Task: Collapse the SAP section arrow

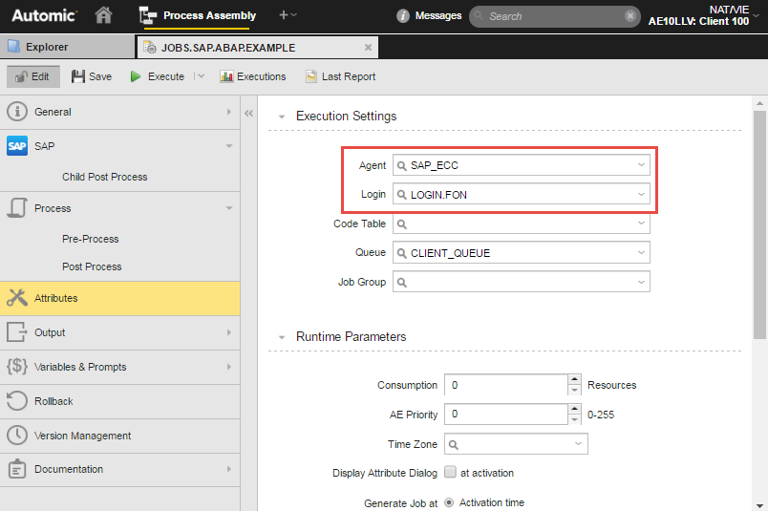Action: pyautogui.click(x=228, y=146)
